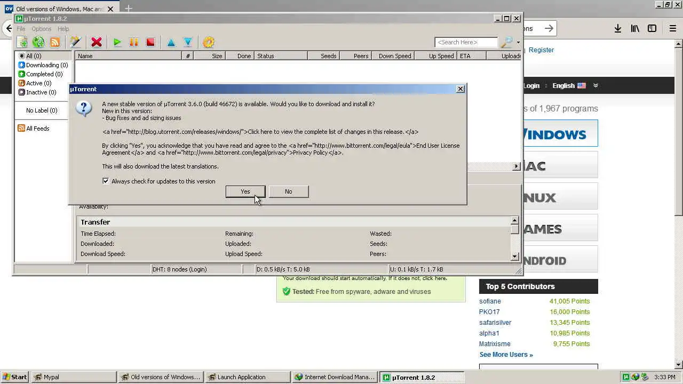Click the Up Speed column header
The width and height of the screenshot is (683, 384).
pyautogui.click(x=435, y=56)
